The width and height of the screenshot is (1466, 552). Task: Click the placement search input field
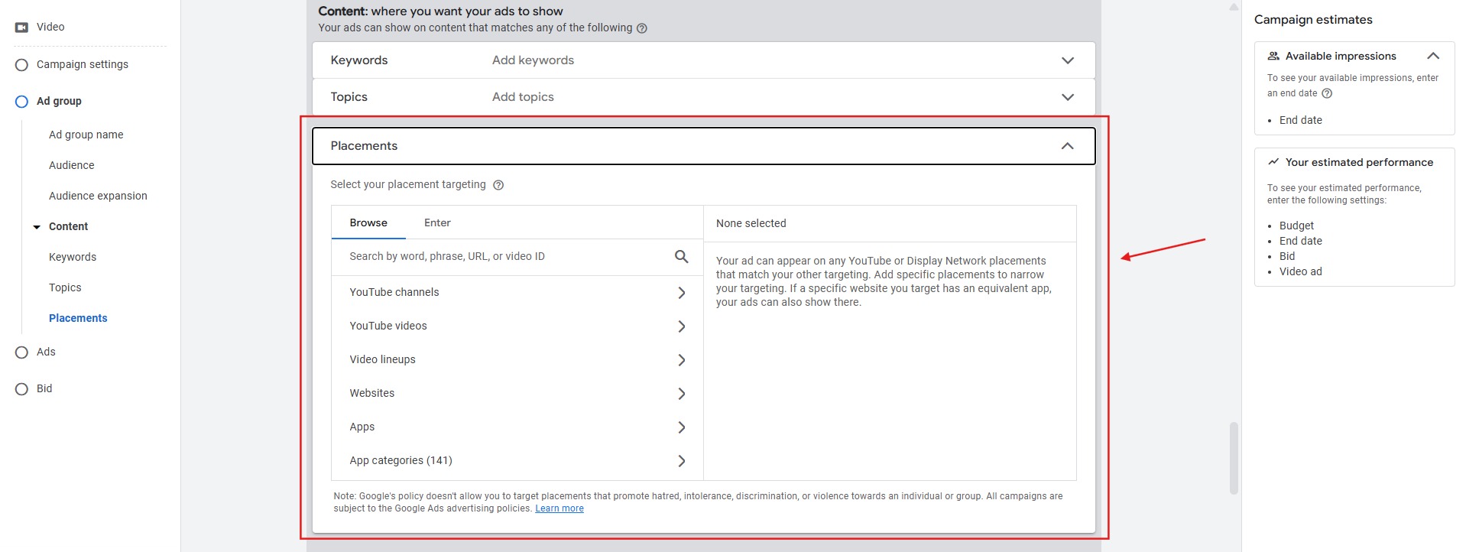point(504,257)
